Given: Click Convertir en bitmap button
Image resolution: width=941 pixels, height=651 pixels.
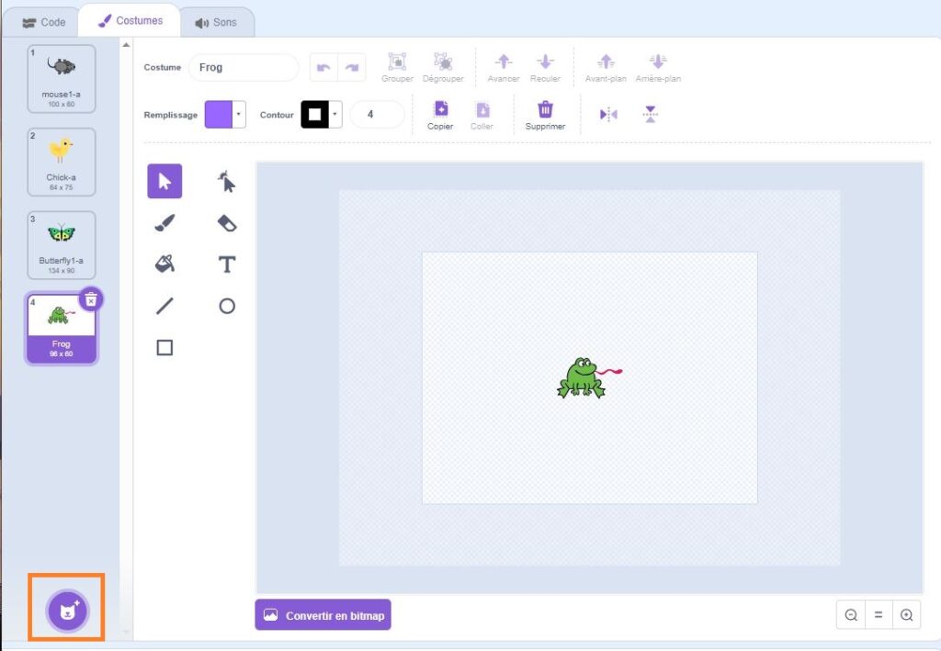Looking at the screenshot, I should click(323, 615).
